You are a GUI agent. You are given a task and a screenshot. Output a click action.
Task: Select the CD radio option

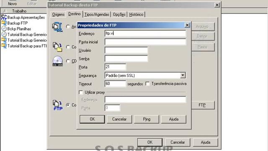68,61
